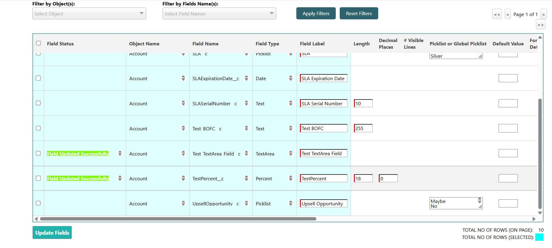This screenshot has height=248, width=552.
Task: Open Field Status dropdown for Test TextArea row
Action: click(x=120, y=153)
